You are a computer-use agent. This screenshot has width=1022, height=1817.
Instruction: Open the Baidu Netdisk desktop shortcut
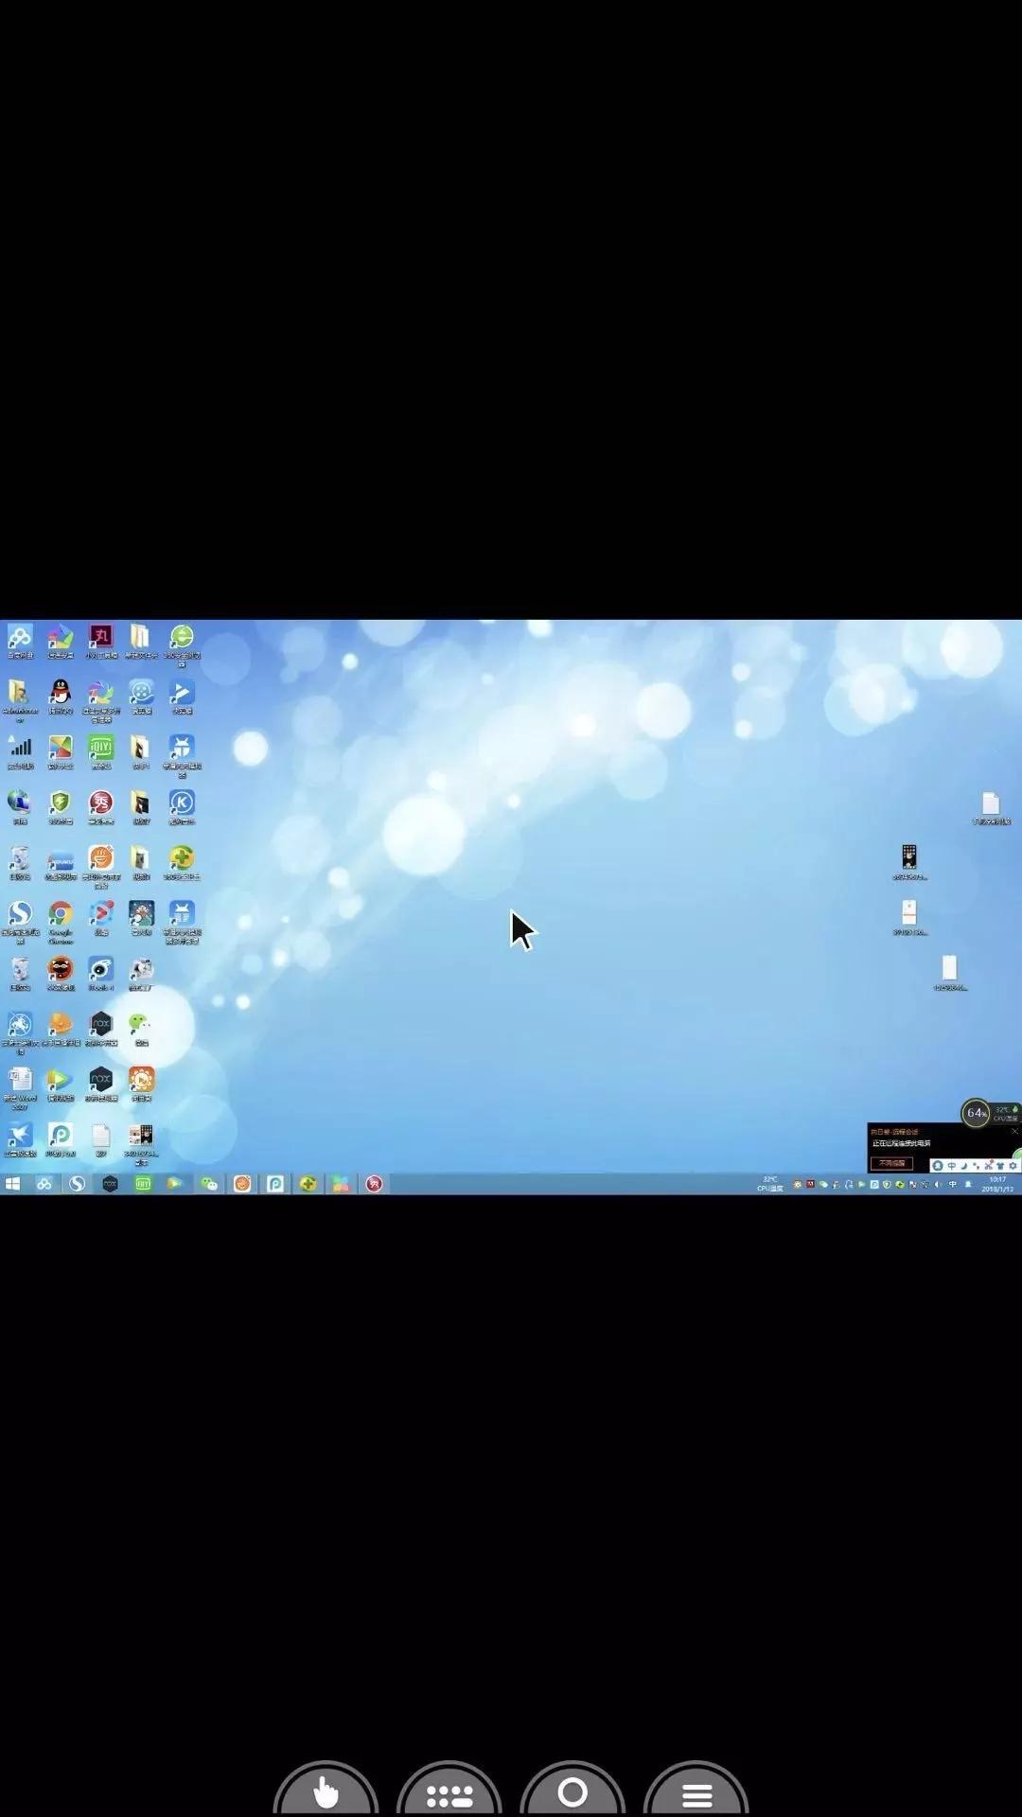[x=20, y=640]
